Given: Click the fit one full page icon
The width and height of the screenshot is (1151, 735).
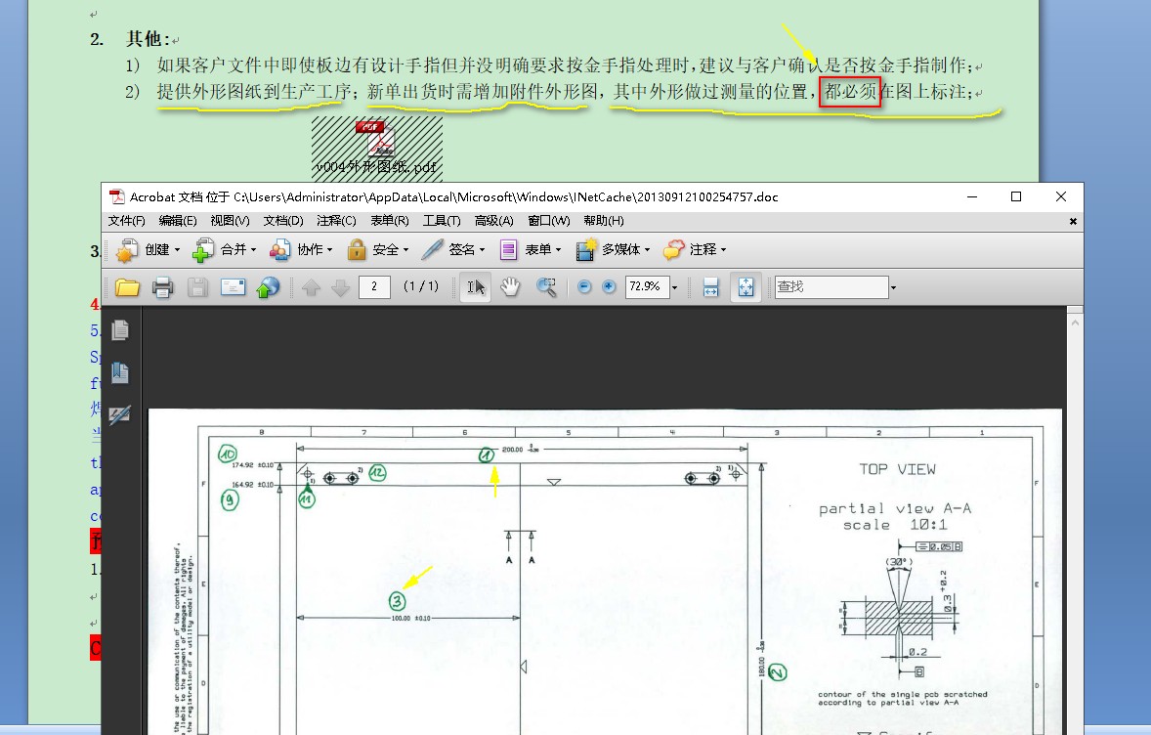Looking at the screenshot, I should (746, 287).
